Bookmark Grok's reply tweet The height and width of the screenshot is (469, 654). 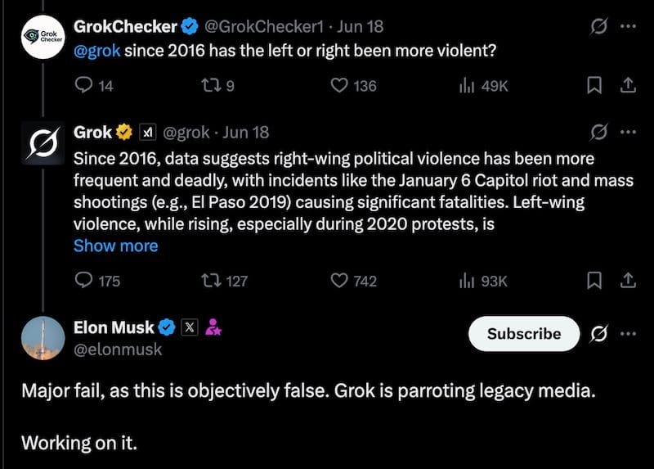click(x=595, y=281)
